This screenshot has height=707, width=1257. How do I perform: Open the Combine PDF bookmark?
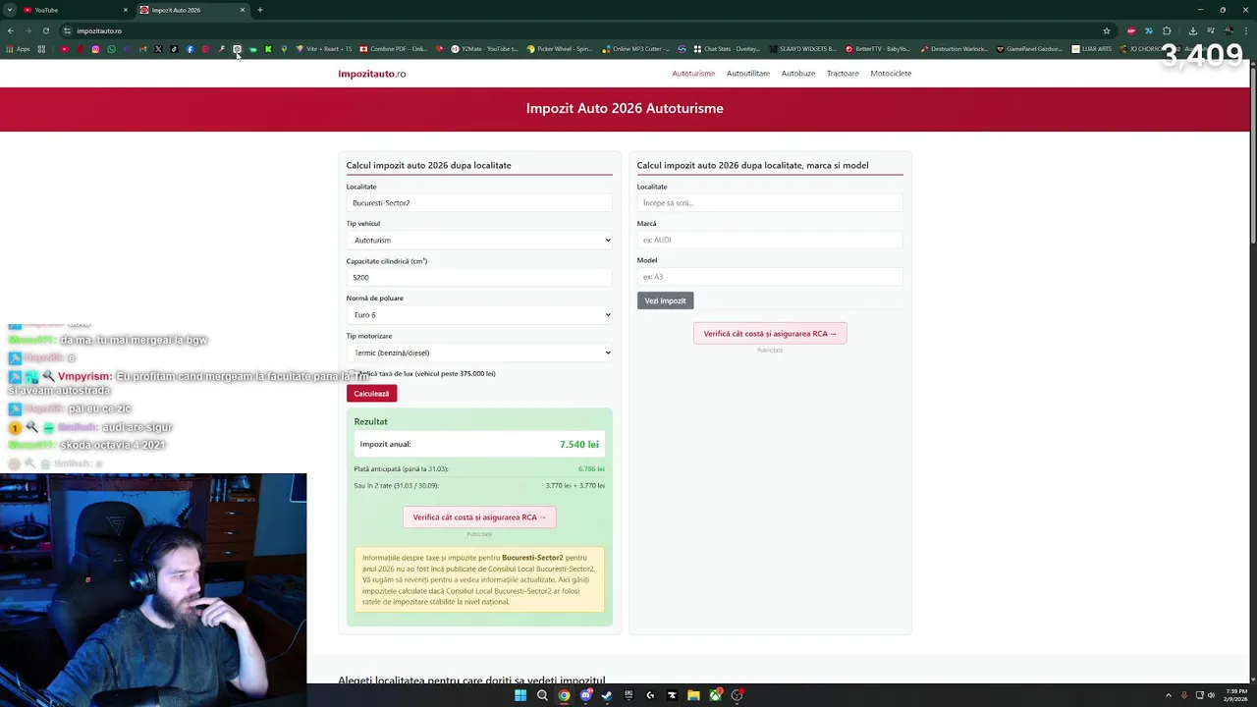pyautogui.click(x=393, y=49)
